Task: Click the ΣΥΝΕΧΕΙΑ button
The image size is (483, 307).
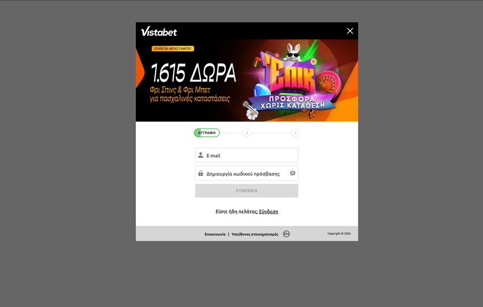Action: 247,191
